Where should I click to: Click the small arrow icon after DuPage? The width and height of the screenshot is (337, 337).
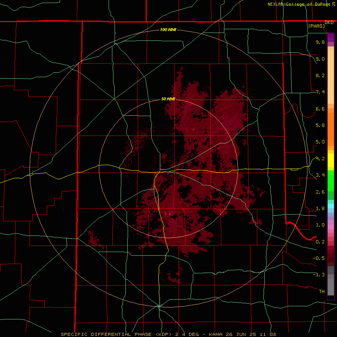[334, 4]
